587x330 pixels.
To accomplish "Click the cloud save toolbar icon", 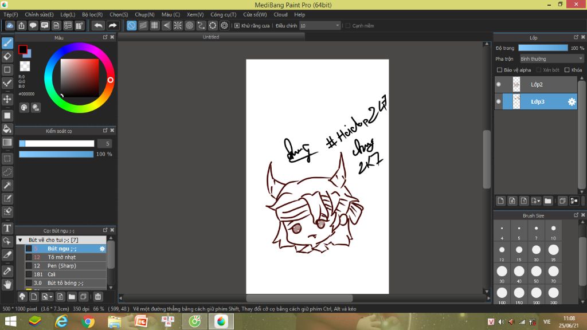I will coord(10,25).
